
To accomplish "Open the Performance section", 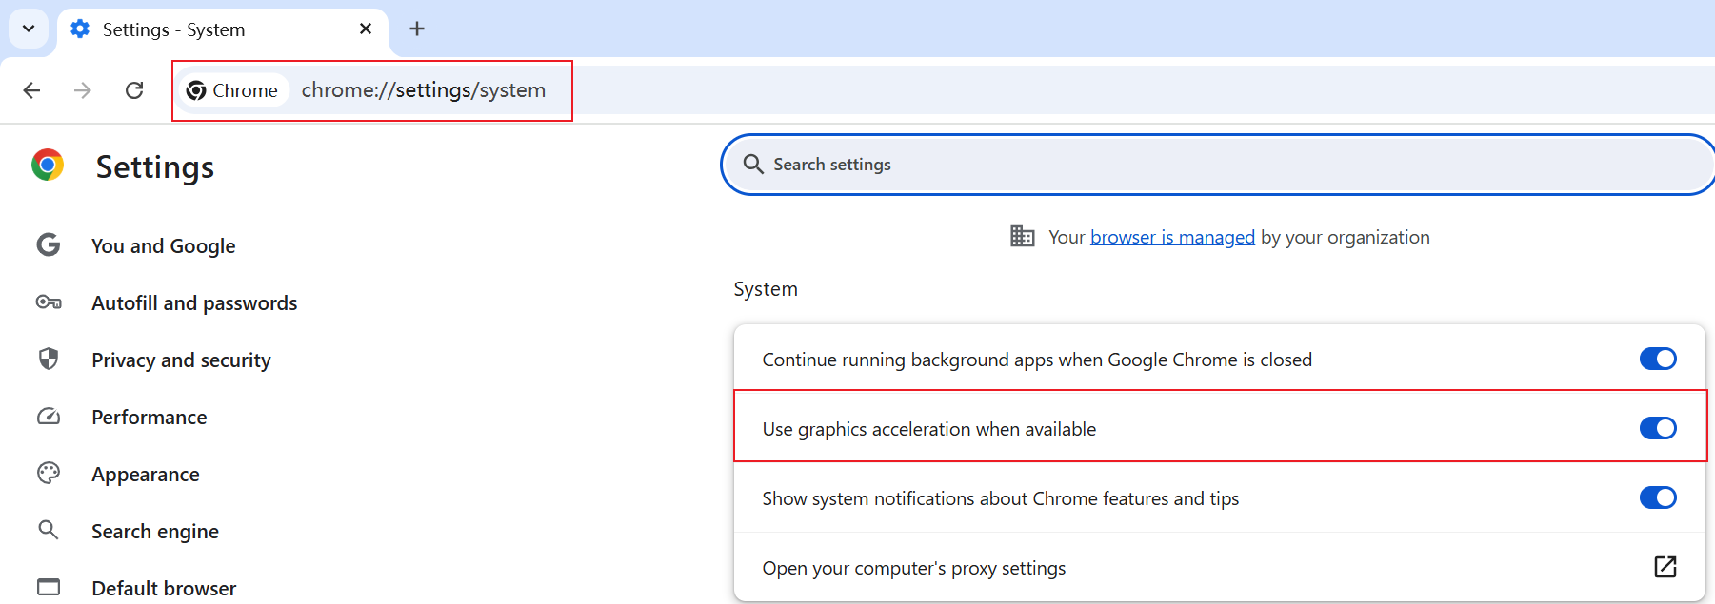I will click(149, 418).
